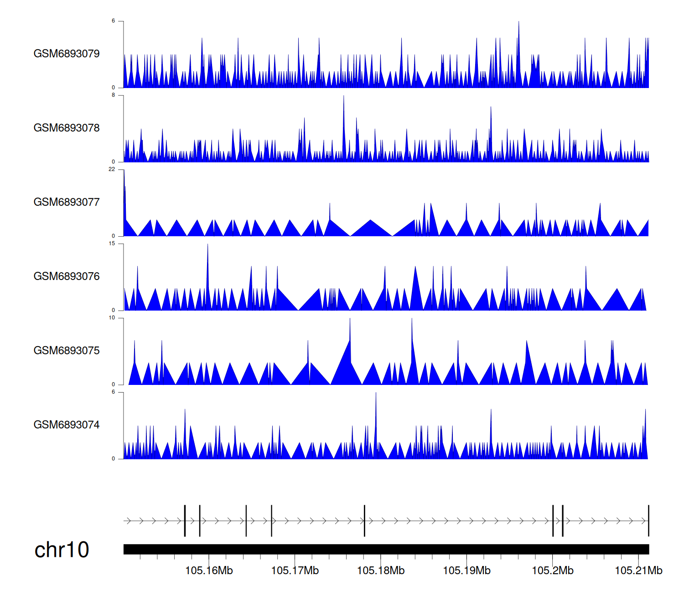This screenshot has width=684, height=602.
Task: Click the y-axis maximum label 15
Action: point(112,244)
